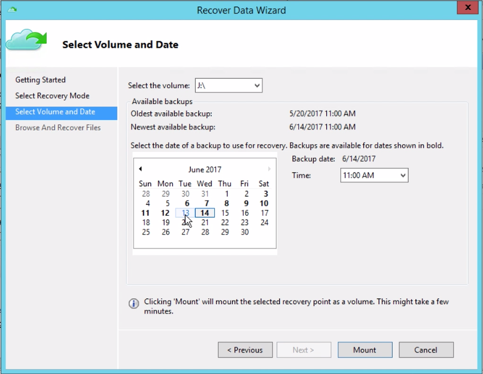Pick June 1 in the calendar
Image resolution: width=483 pixels, height=374 pixels.
(227, 194)
